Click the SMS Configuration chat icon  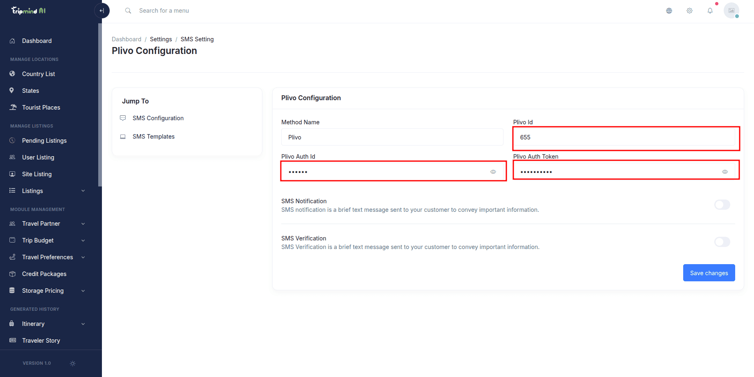click(123, 118)
